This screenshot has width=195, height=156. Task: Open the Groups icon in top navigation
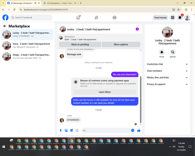(x=115, y=18)
